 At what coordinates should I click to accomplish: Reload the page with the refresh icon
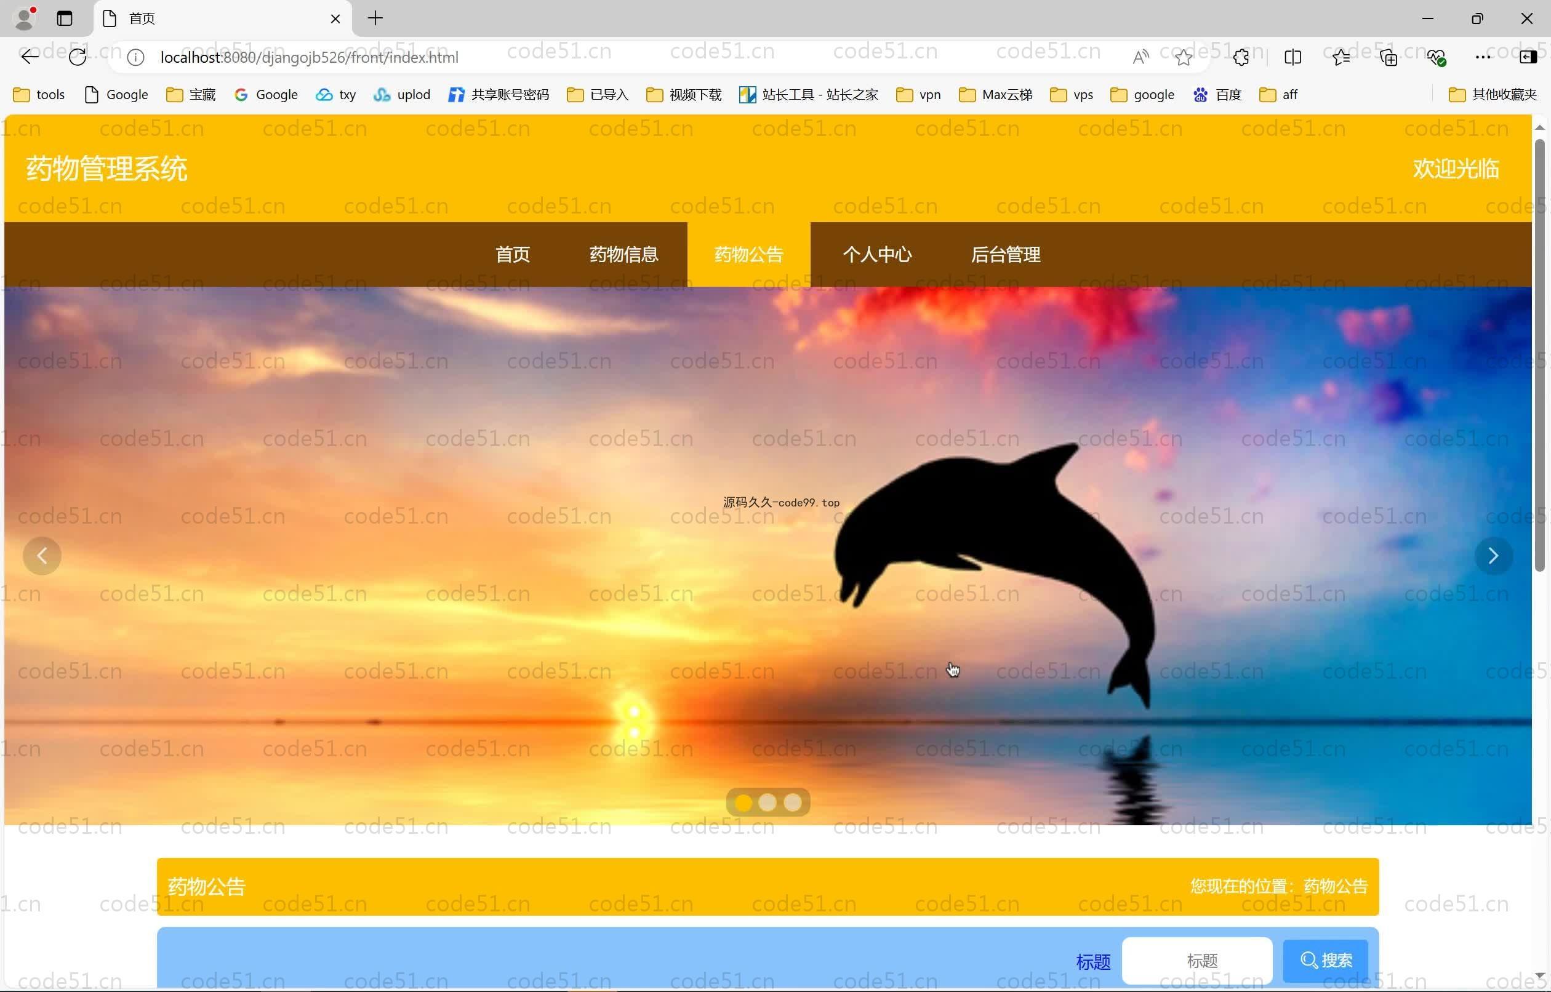[x=78, y=57]
